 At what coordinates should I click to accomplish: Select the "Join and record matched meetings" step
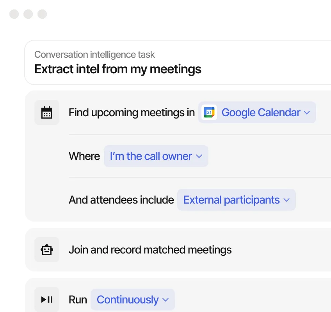150,250
